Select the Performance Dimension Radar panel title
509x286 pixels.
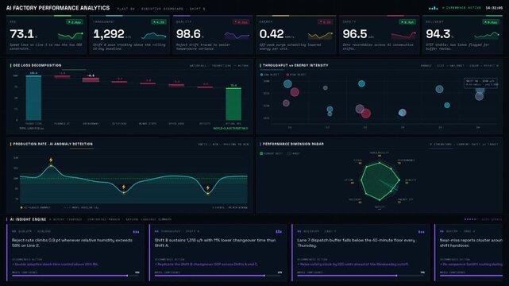coord(293,144)
